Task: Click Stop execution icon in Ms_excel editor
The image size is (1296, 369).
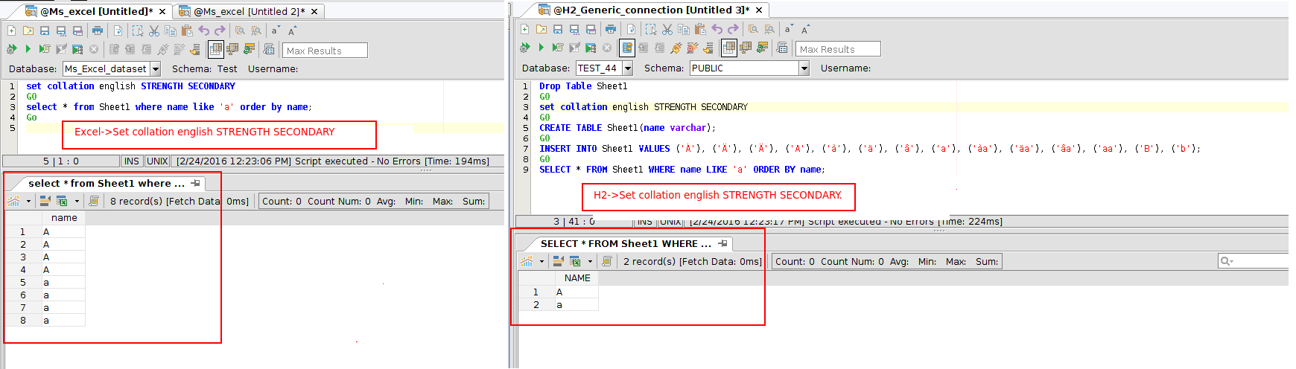Action: [x=94, y=49]
